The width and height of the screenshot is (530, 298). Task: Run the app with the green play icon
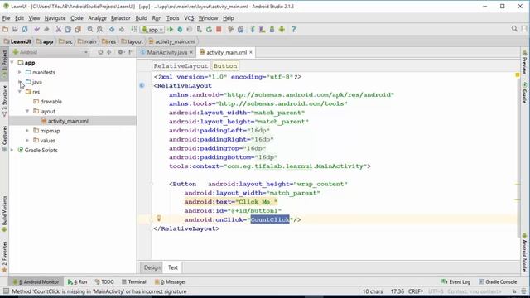click(171, 30)
